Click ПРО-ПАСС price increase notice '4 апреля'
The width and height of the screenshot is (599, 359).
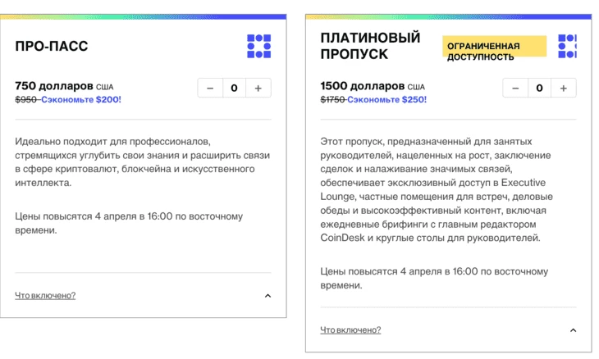pyautogui.click(x=129, y=223)
